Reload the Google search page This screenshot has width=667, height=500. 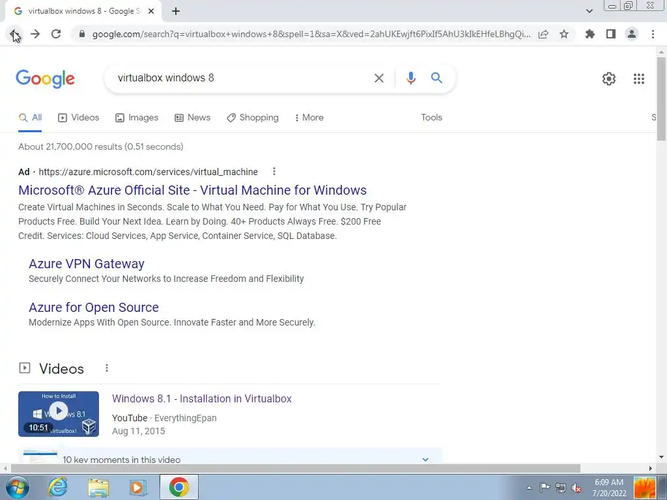(56, 34)
